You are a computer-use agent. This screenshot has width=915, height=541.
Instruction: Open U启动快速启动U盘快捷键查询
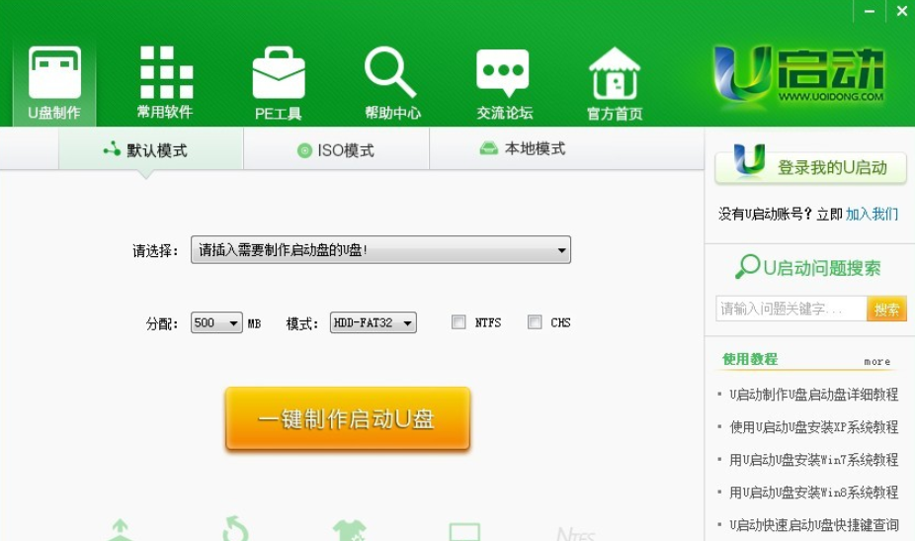(813, 525)
